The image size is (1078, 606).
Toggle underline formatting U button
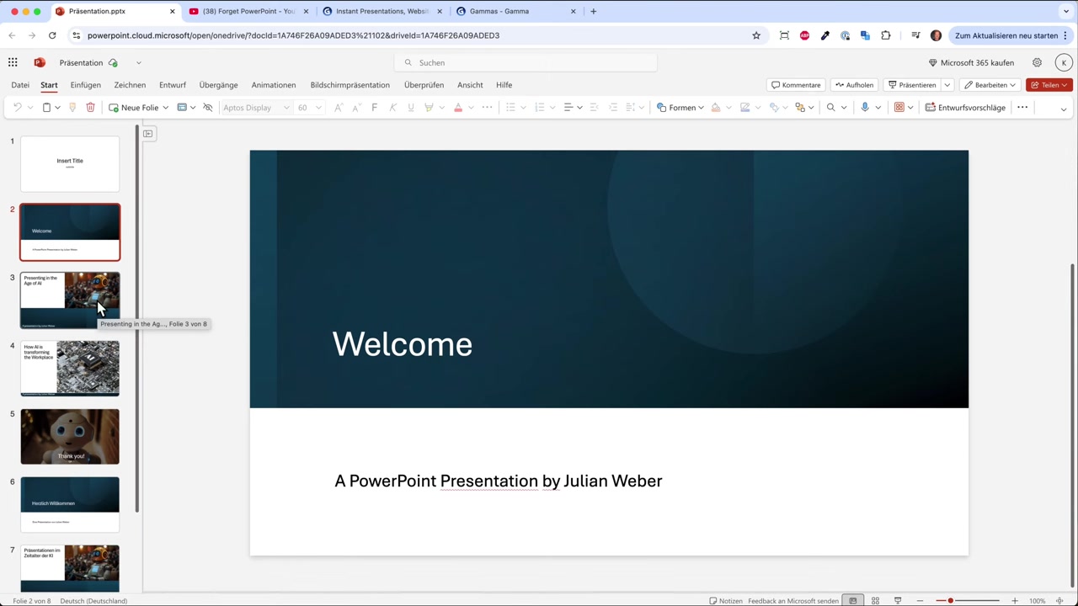coord(411,108)
